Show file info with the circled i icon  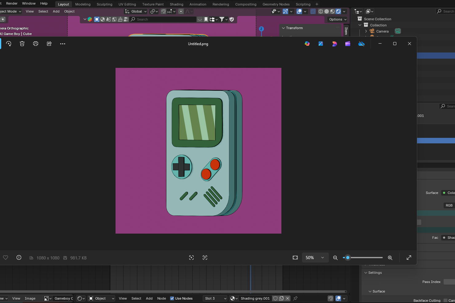click(x=19, y=258)
